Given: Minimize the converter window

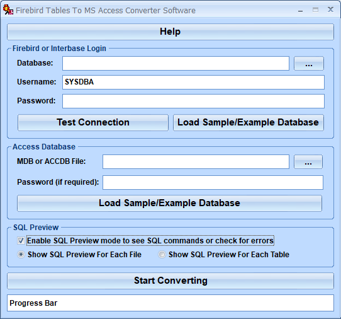Looking at the screenshot, I should (x=300, y=10).
